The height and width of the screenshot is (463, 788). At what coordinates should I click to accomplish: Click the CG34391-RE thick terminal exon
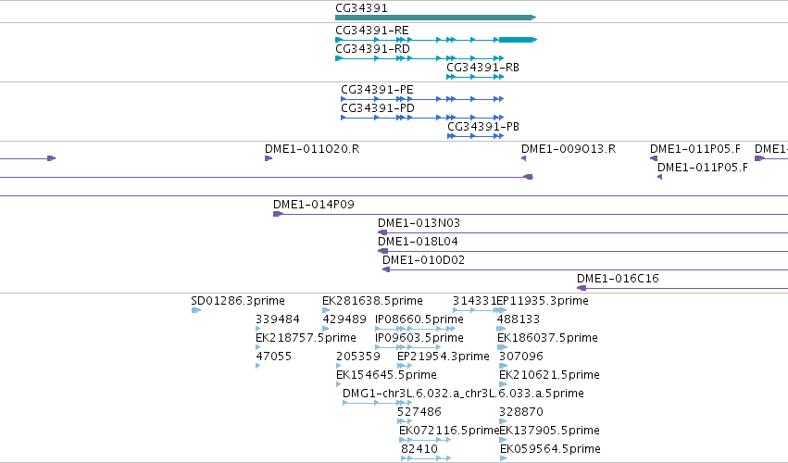[x=518, y=40]
